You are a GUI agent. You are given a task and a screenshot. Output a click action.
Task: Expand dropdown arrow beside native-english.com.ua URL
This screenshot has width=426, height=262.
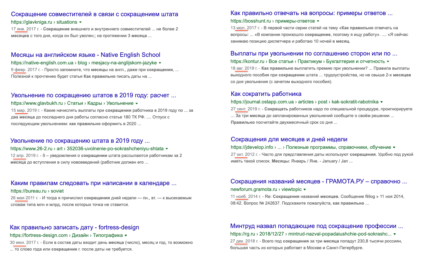pyautogui.click(x=160, y=63)
